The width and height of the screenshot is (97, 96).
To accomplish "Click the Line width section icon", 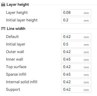I will click(x=3, y=29).
